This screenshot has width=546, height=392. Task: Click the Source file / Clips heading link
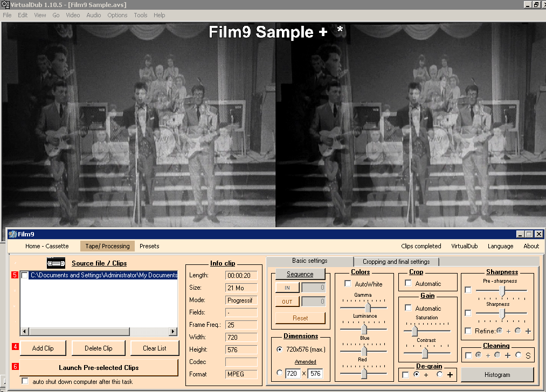pyautogui.click(x=99, y=263)
